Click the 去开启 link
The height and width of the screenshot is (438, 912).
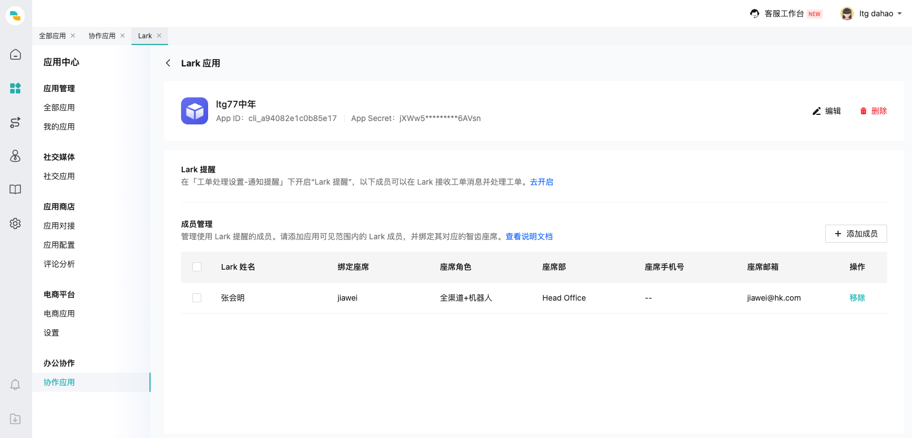pyautogui.click(x=541, y=182)
